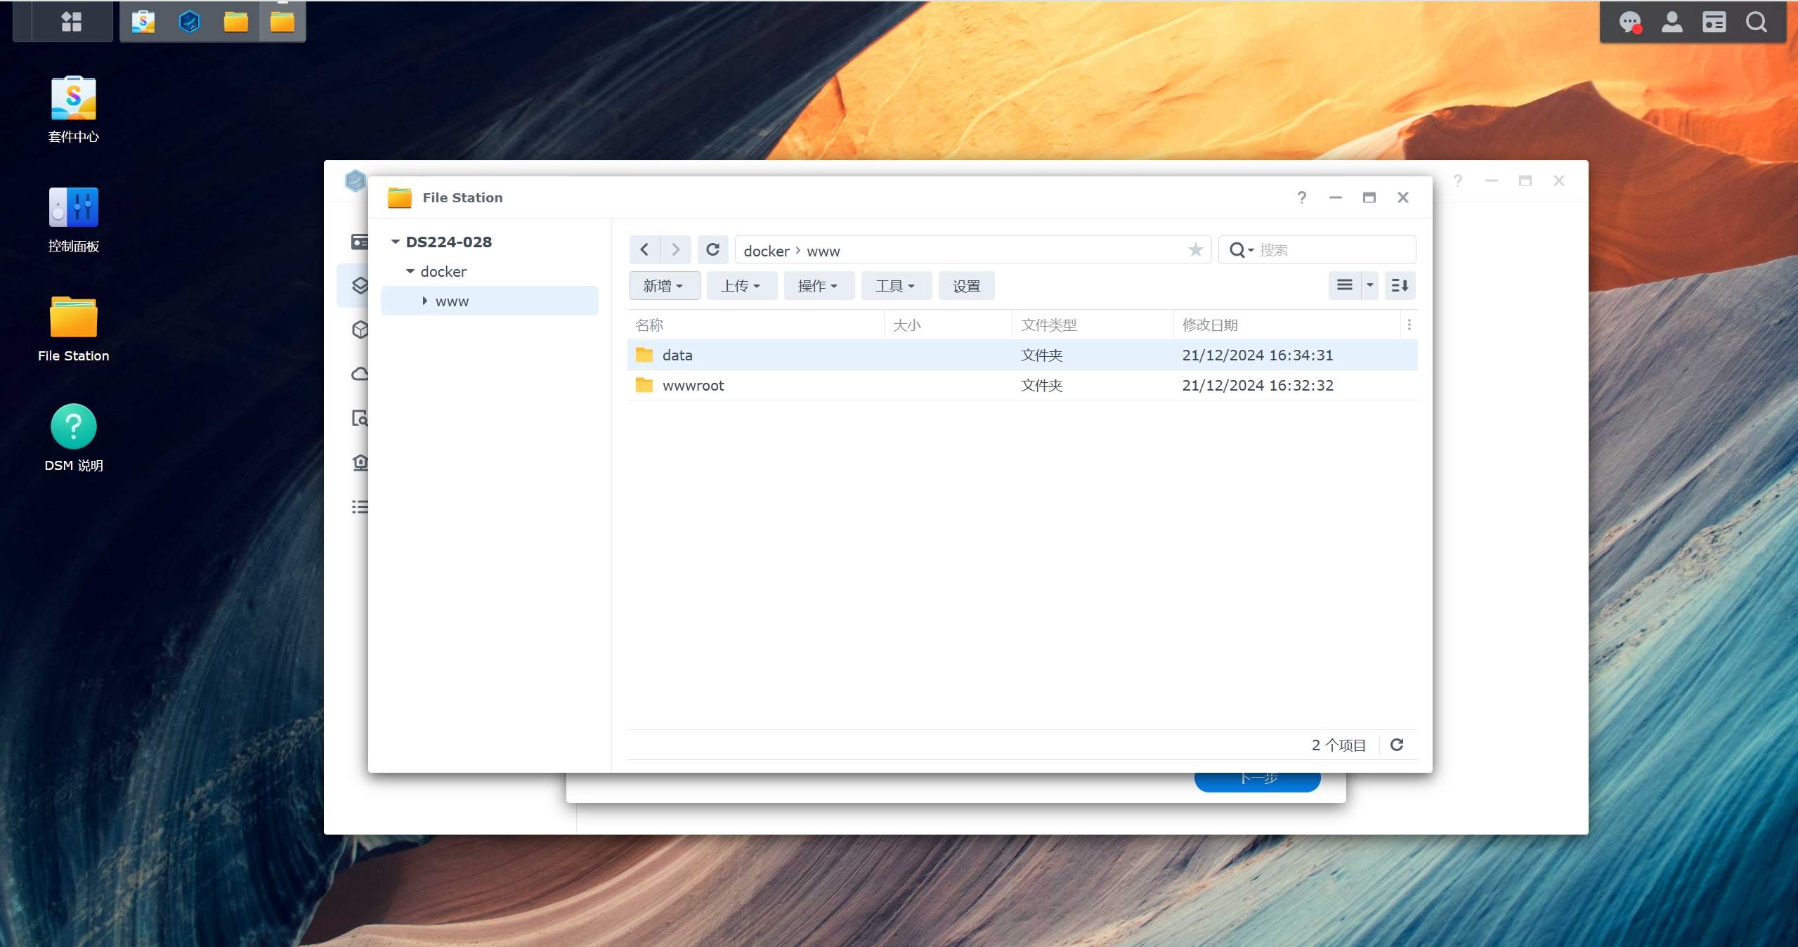Click the bookmark/favorite star icon
This screenshot has height=947, width=1798.
click(x=1194, y=250)
